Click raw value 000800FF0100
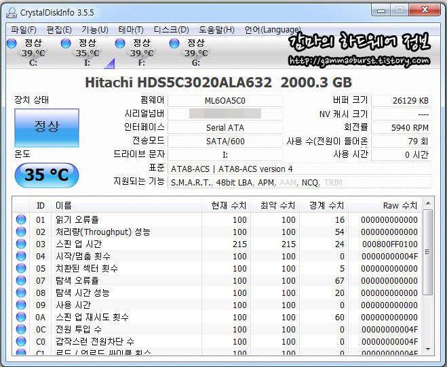 click(390, 244)
